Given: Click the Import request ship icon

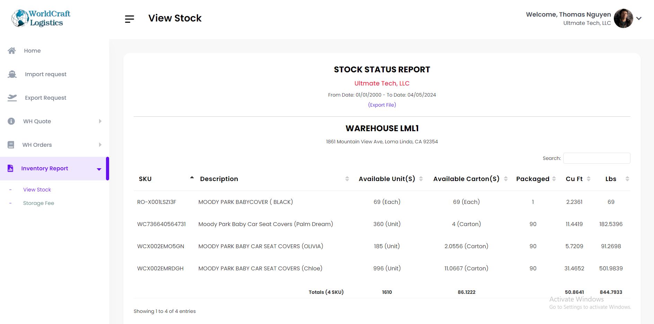Looking at the screenshot, I should coord(12,74).
